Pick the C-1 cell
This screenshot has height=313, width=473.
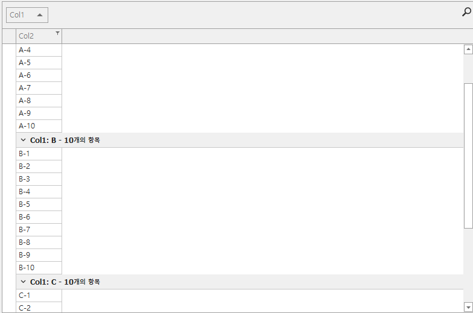pos(39,296)
